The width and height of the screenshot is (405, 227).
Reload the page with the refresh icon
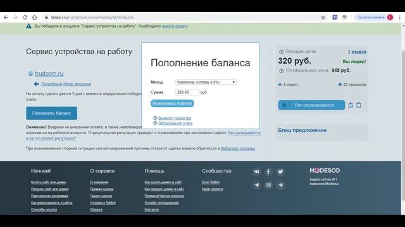[x=25, y=17]
